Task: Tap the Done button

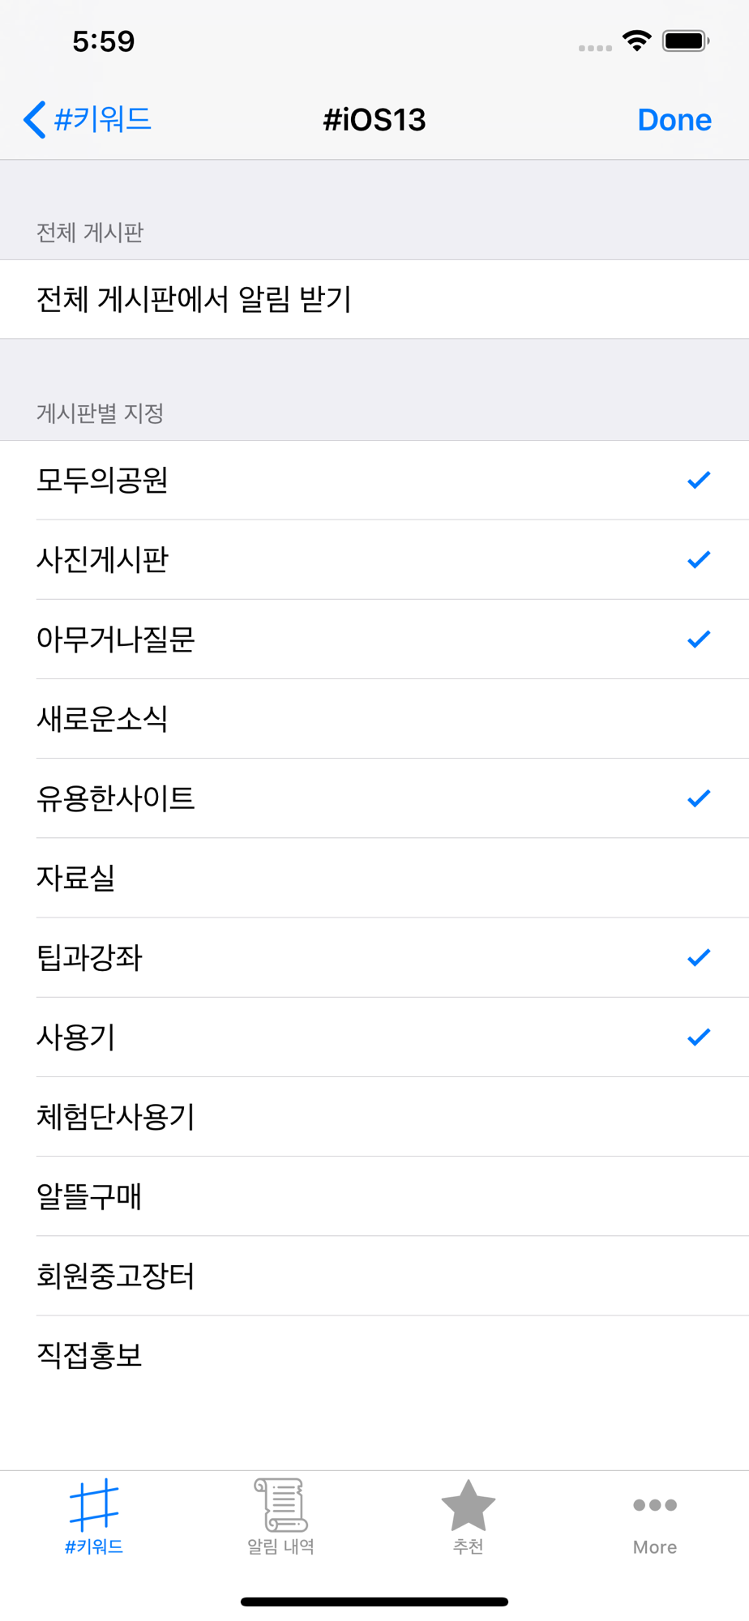Action: [x=674, y=120]
